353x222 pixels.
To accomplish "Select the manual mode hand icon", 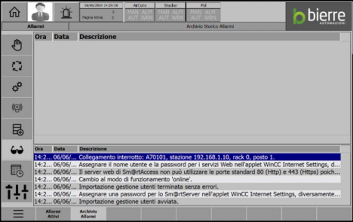I will (x=17, y=45).
